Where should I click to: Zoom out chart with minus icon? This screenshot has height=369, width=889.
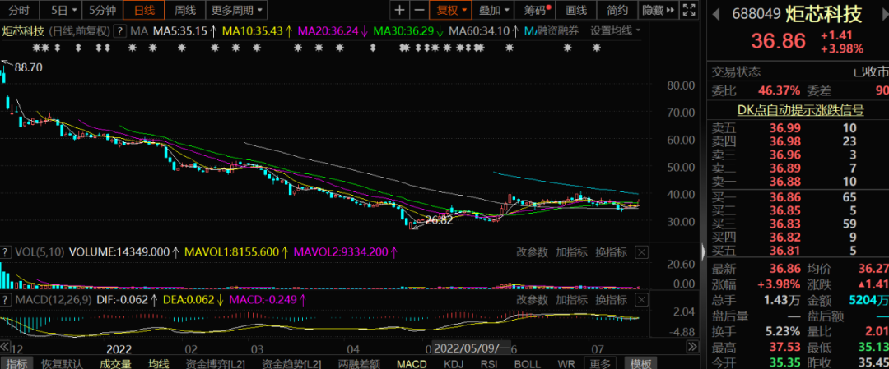pos(419,10)
